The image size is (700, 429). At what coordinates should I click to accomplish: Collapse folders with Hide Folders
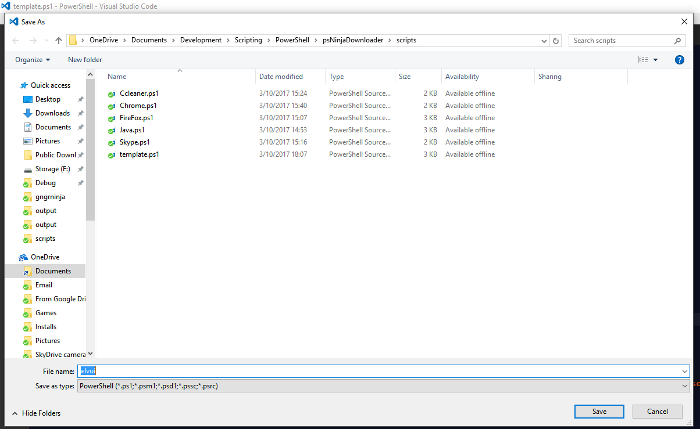pyautogui.click(x=36, y=413)
